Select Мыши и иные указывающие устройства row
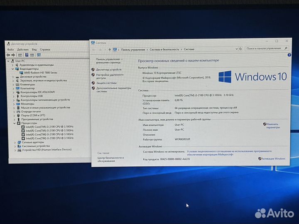This screenshot has height=224, width=299. point(46,107)
